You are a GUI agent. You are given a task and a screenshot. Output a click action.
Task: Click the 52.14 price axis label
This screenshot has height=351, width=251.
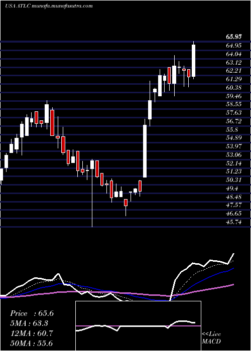pos(233,163)
